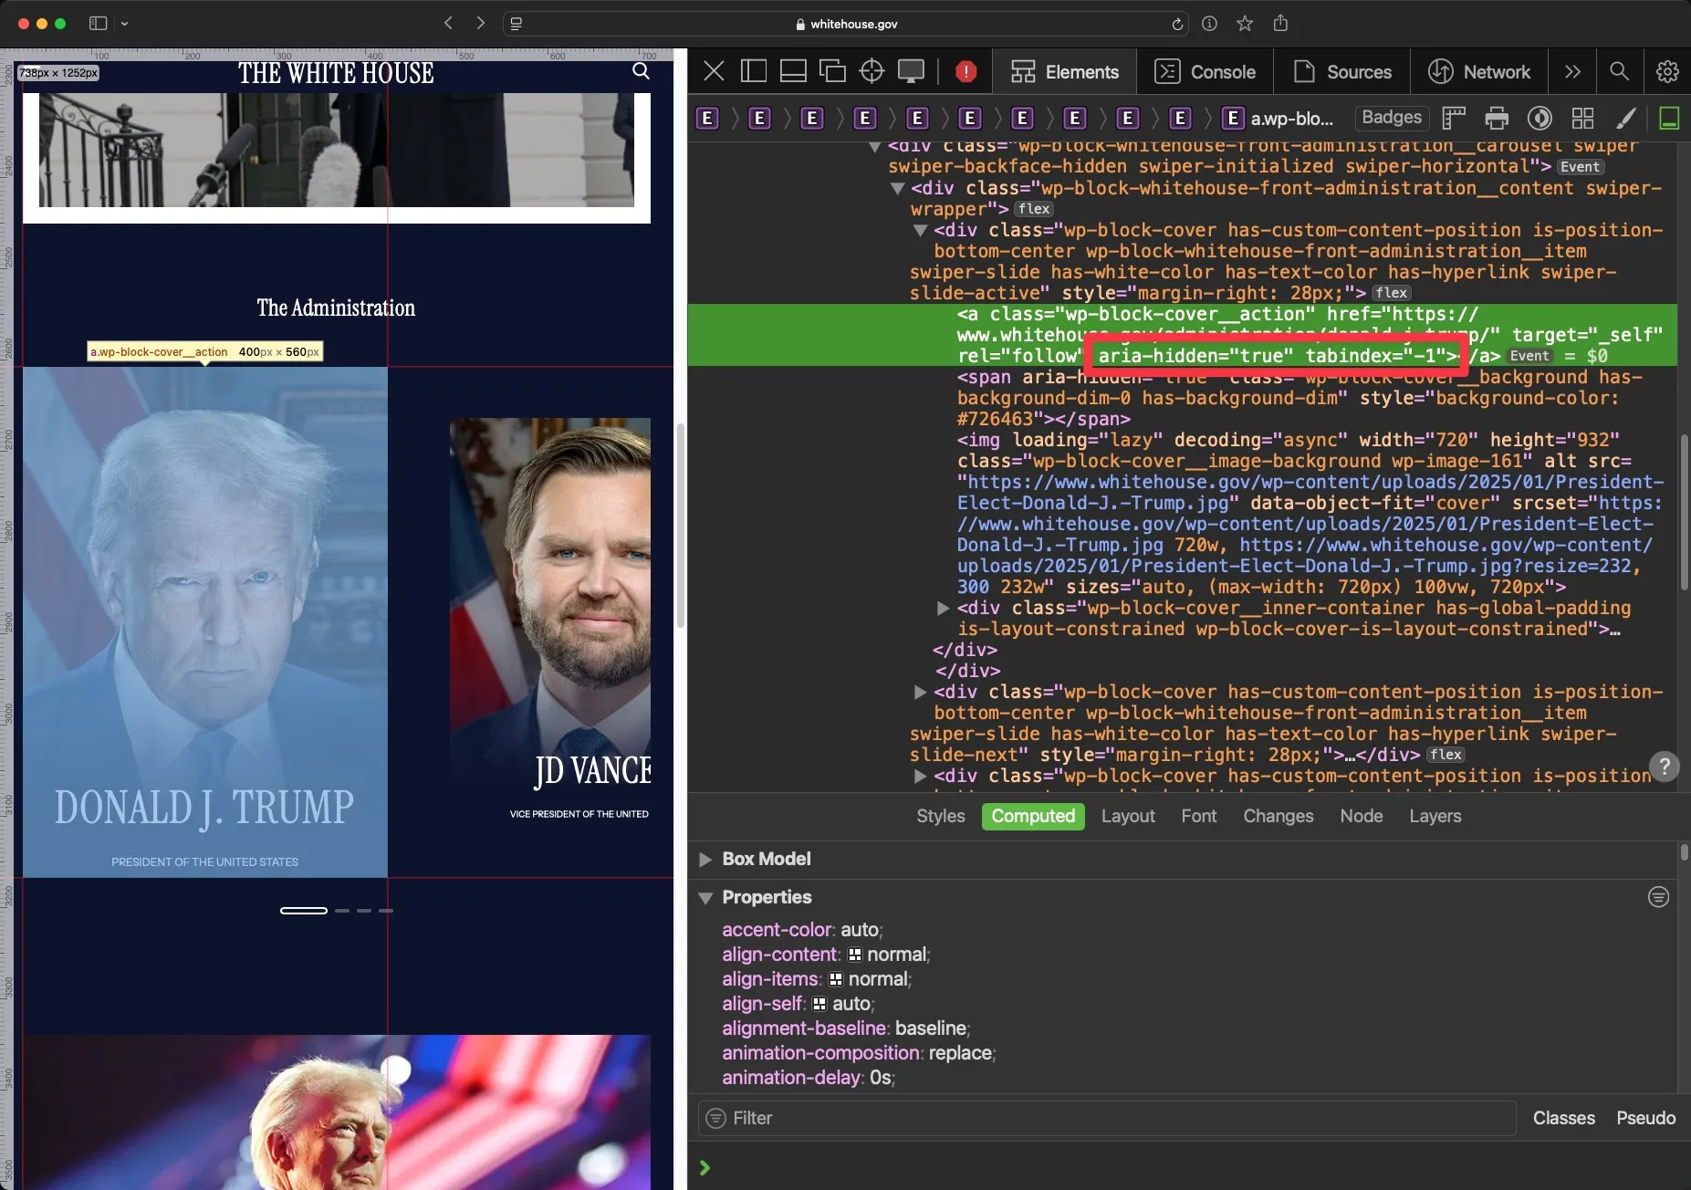
Task: Open the privacy report info icon
Action: 1209,24
